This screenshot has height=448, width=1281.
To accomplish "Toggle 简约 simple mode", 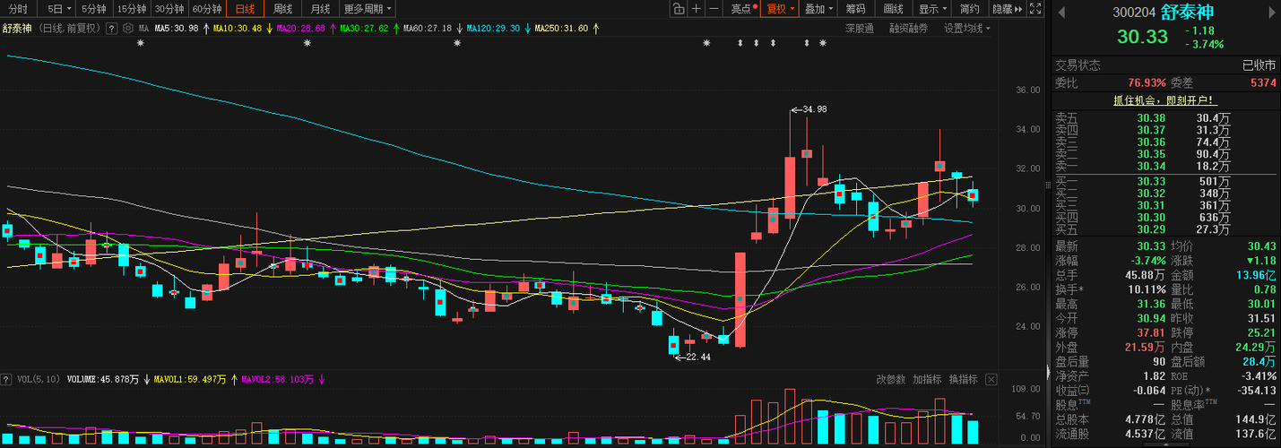I will pos(970,9).
